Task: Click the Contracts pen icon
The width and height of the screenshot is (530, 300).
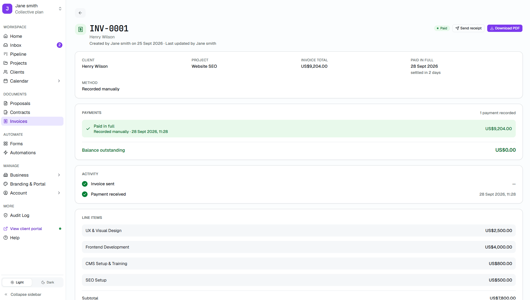Action: pos(6,112)
